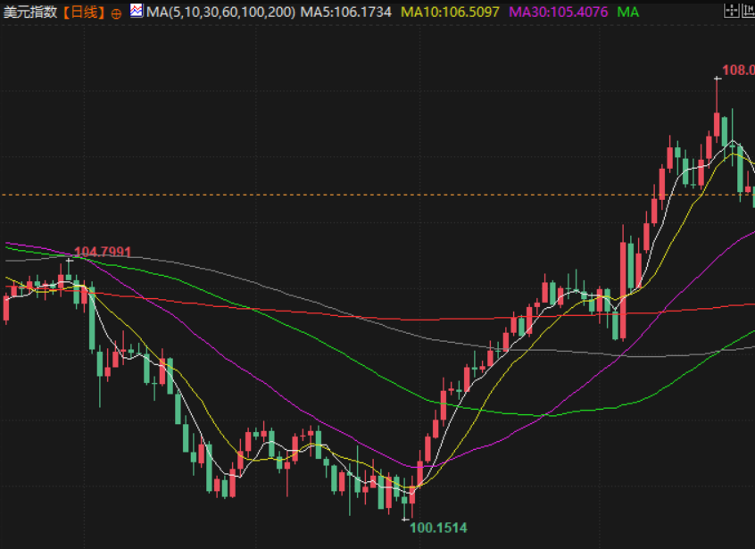The height and width of the screenshot is (549, 755).
Task: Expand the truncated green MA legend label
Action: [x=627, y=12]
